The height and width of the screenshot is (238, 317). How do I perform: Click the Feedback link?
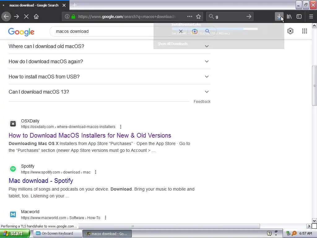pyautogui.click(x=202, y=102)
